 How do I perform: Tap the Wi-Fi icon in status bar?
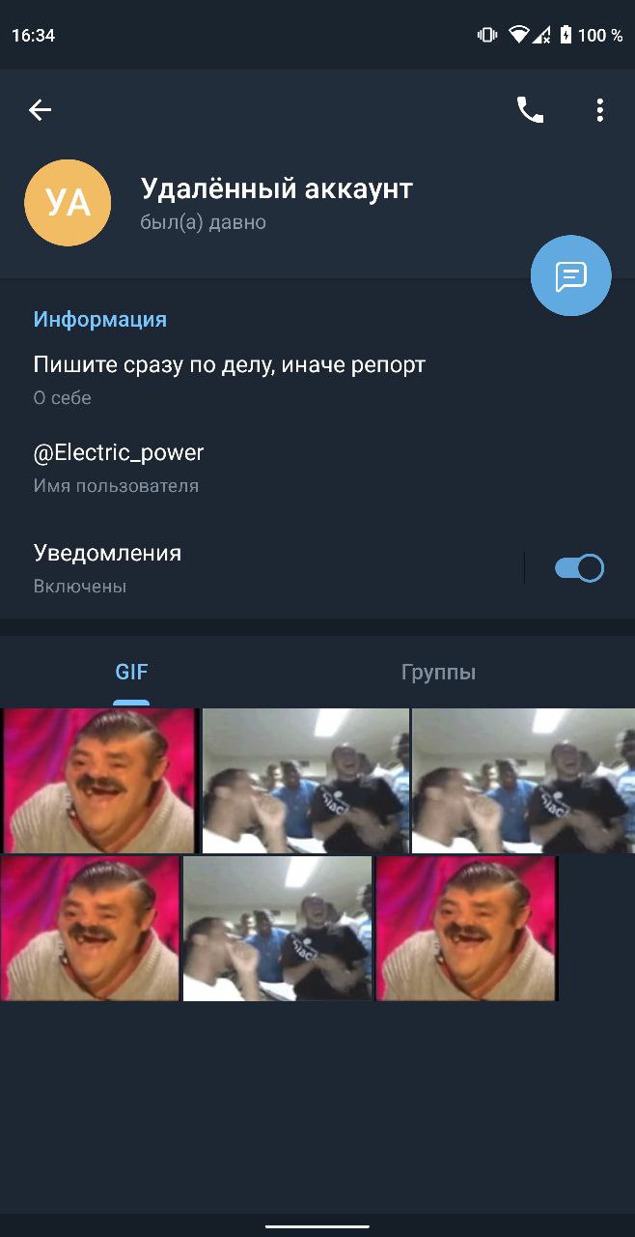(x=519, y=35)
